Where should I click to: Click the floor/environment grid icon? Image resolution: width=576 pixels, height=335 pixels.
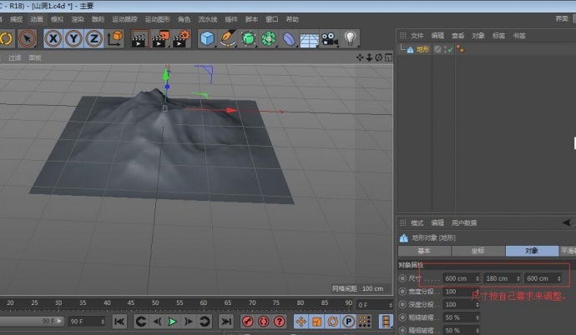[309, 38]
